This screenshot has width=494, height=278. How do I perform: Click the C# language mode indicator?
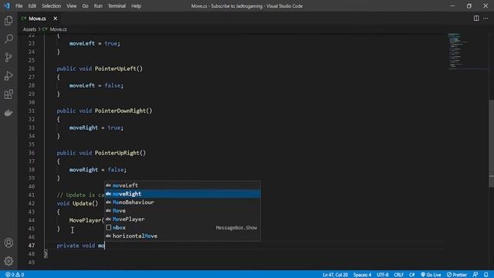coord(411,275)
